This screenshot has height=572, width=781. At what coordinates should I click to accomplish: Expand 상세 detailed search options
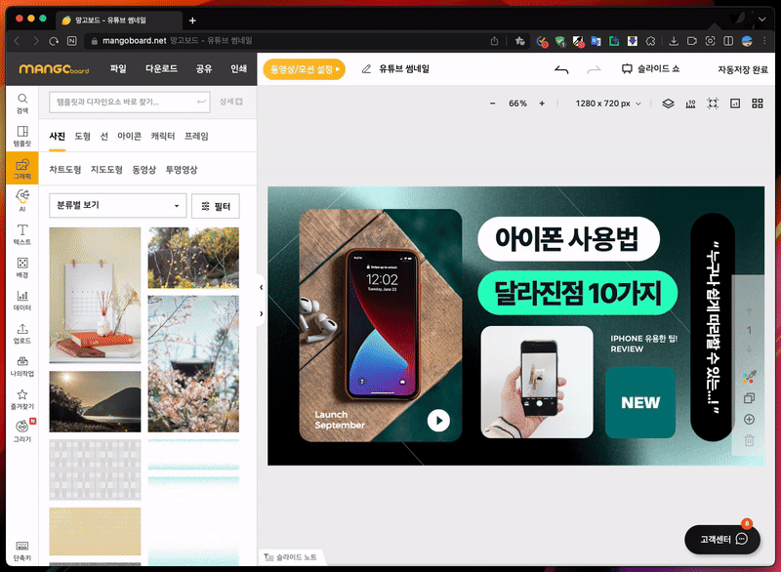click(231, 102)
